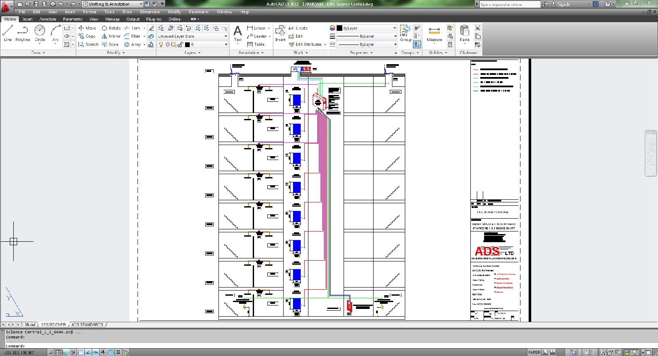Use the Mirror tool
The image size is (658, 356).
(x=111, y=36)
